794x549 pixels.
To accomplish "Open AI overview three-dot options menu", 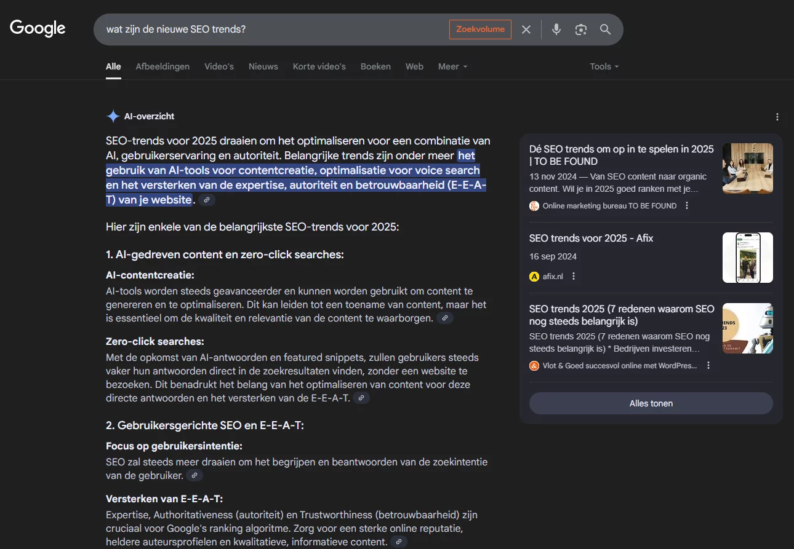I will [777, 117].
